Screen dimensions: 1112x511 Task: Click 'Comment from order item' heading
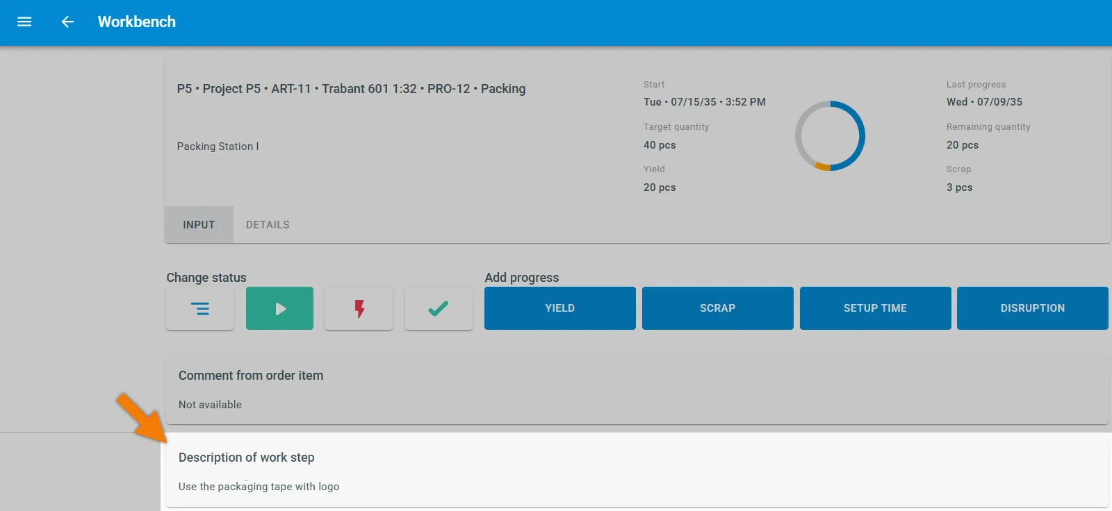(x=251, y=376)
